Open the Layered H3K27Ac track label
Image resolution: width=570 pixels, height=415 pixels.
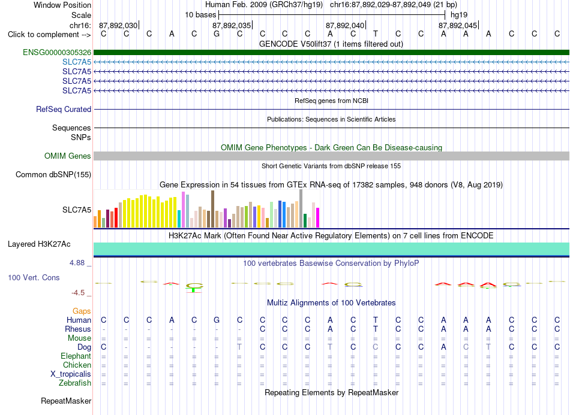[39, 244]
